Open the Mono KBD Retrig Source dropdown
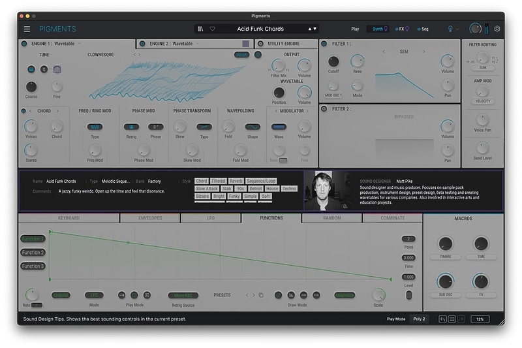The width and height of the screenshot is (522, 348). (x=183, y=295)
